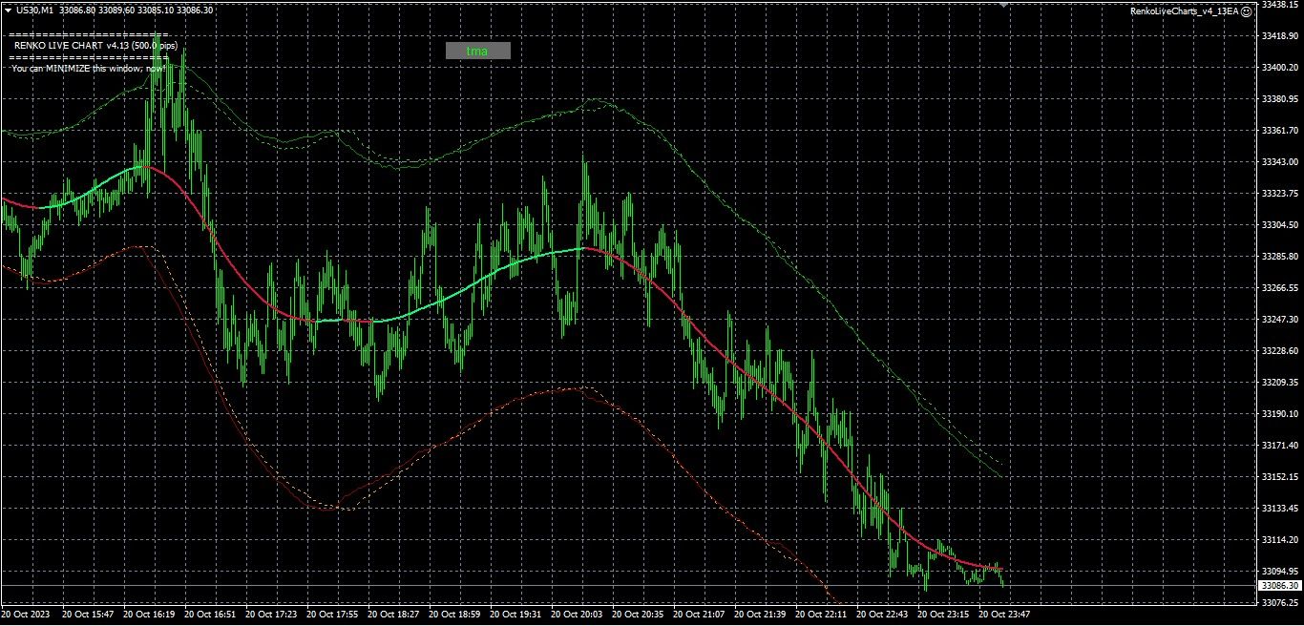Click the 20 Oct 17:55 time label

pos(332,616)
